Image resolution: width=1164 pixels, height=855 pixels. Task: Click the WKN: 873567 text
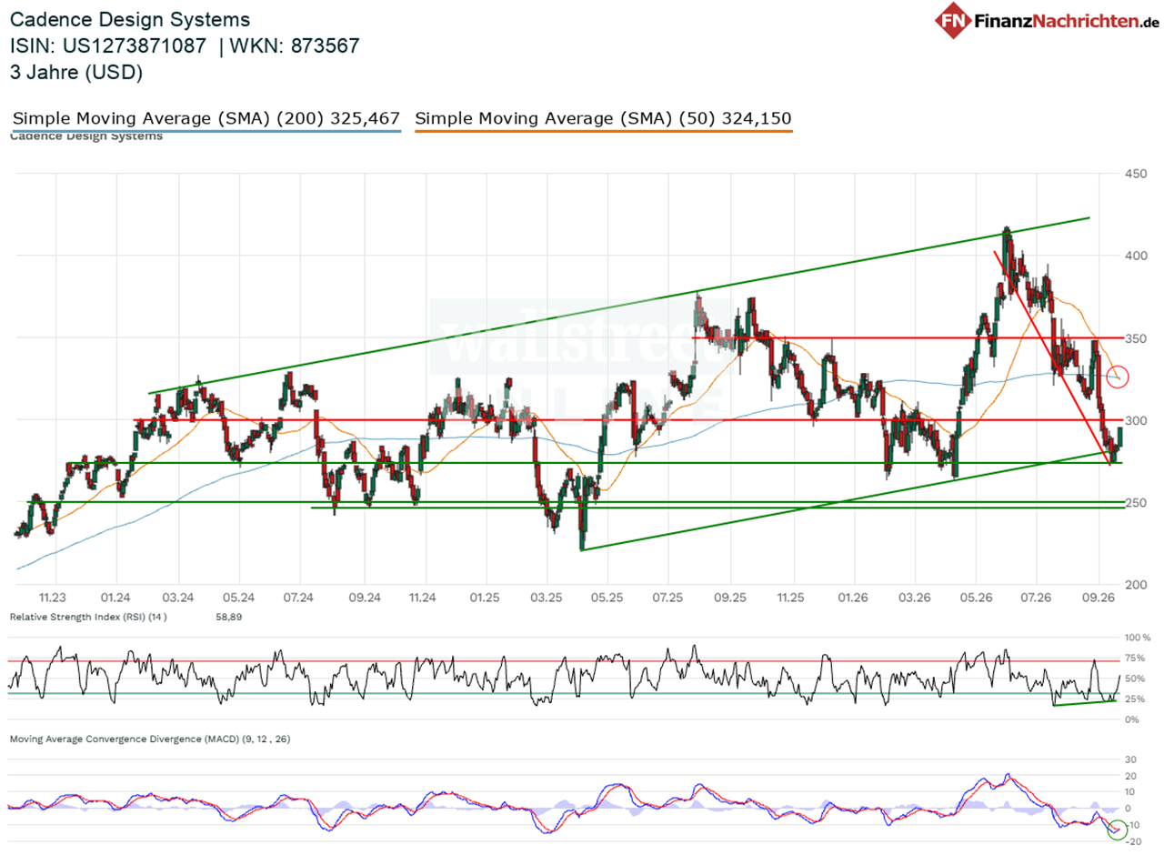(296, 45)
